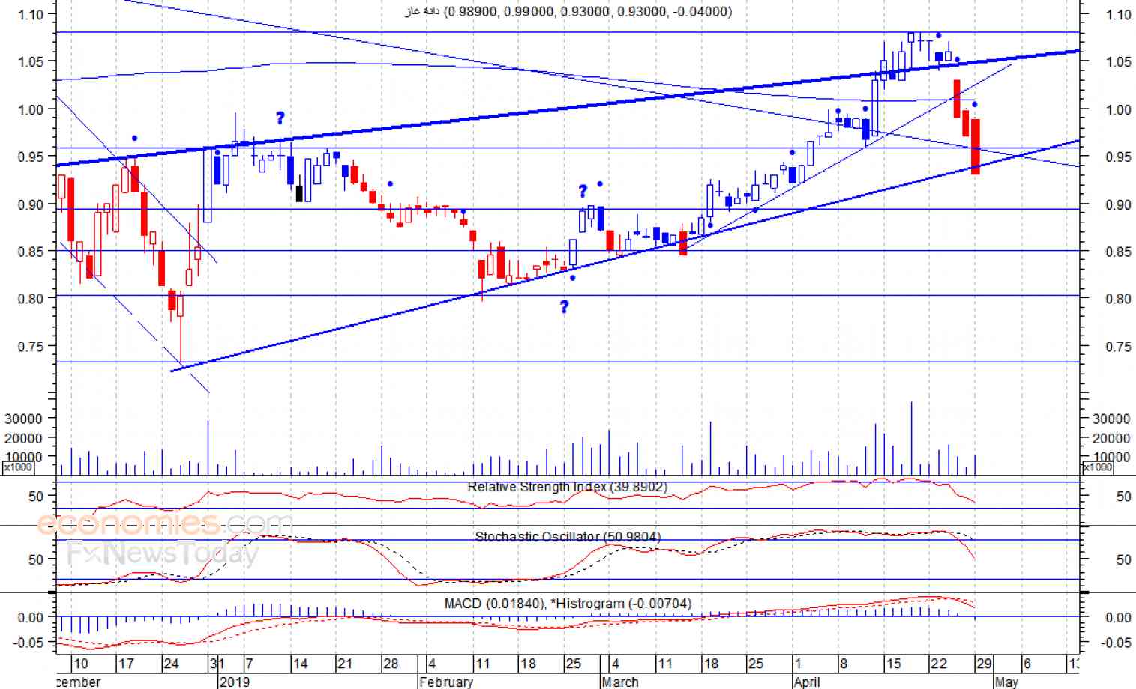Click the '0.90' price label on the right axis
The width and height of the screenshot is (1136, 689).
click(1119, 204)
